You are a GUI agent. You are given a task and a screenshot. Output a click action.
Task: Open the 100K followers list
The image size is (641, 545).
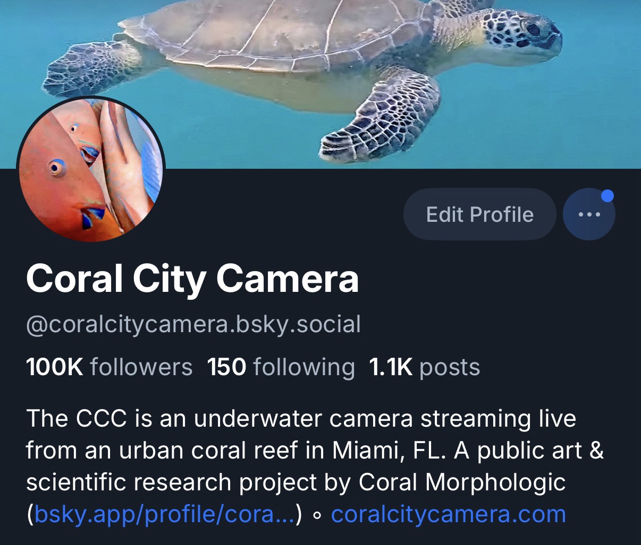(109, 367)
